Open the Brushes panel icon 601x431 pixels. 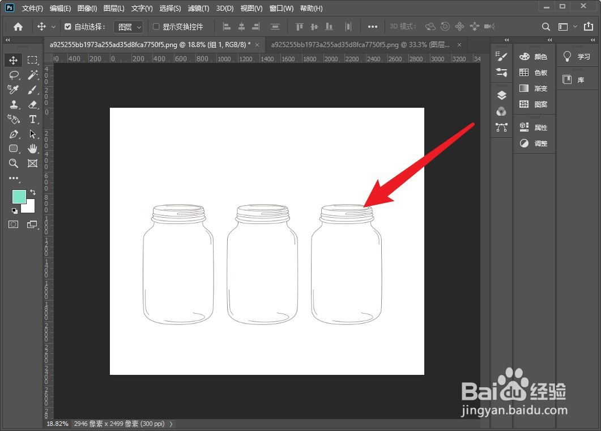501,56
